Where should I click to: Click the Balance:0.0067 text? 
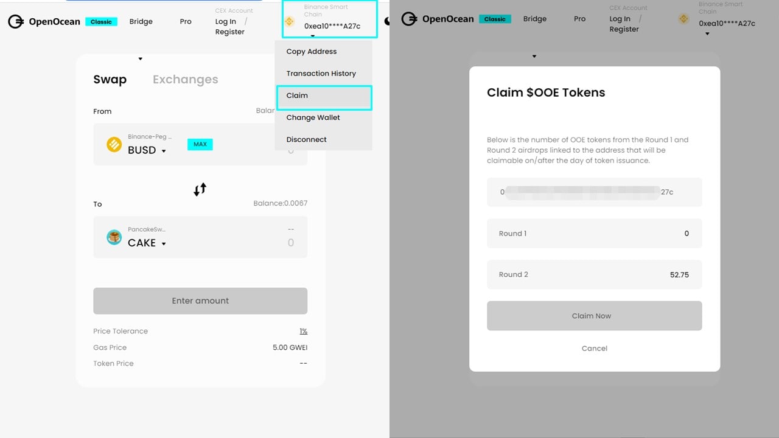(x=280, y=203)
